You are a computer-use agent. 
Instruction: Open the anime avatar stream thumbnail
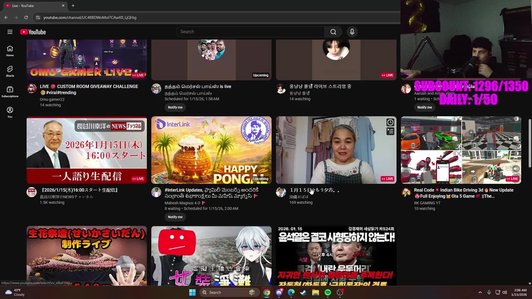[211, 256]
